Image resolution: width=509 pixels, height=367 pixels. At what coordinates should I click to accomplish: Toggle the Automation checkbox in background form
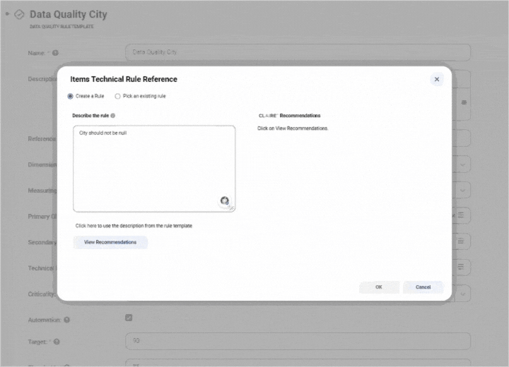(x=129, y=318)
